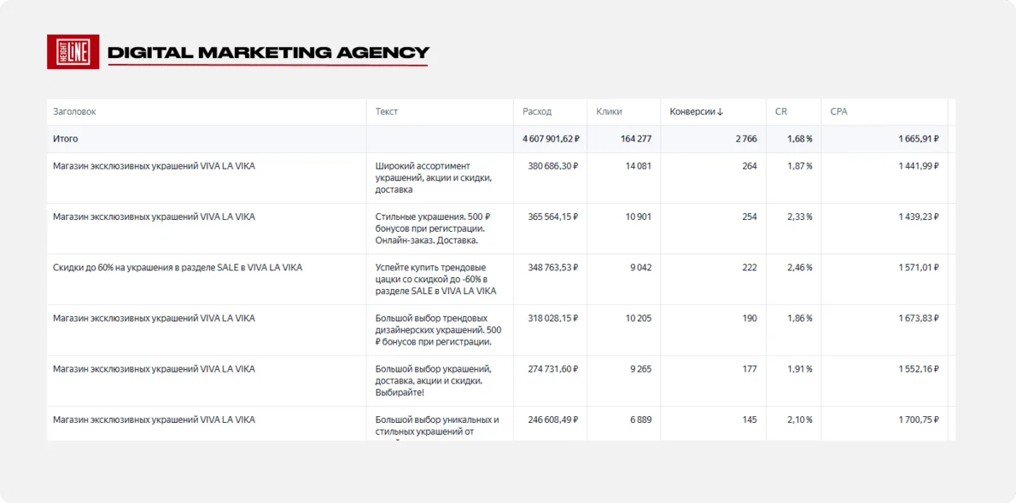Click the 14 081 clicks cell
The width and height of the screenshot is (1016, 503).
(639, 165)
